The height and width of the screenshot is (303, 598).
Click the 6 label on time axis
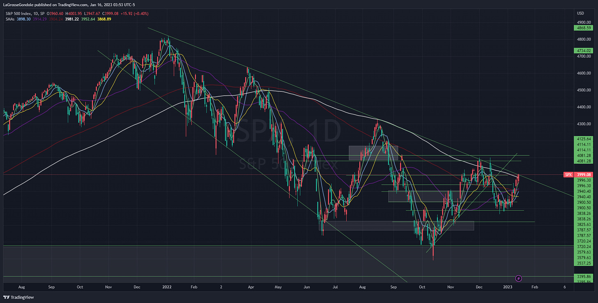click(565, 288)
